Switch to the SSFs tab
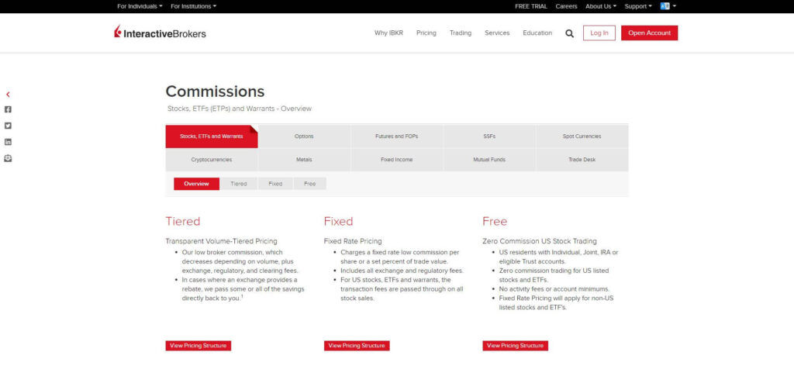 pos(489,136)
